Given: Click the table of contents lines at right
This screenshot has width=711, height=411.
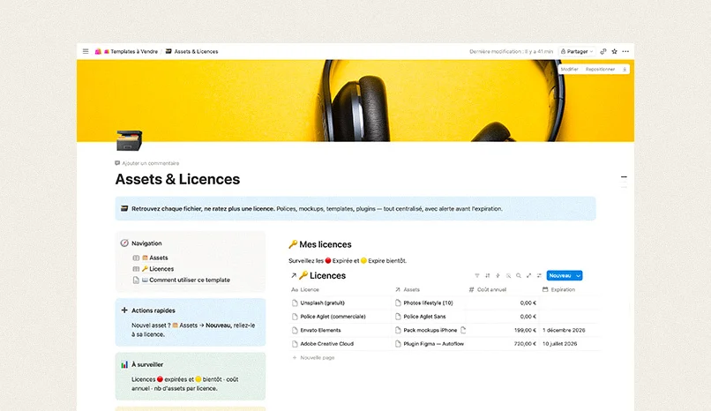Looking at the screenshot, I should pyautogui.click(x=624, y=182).
